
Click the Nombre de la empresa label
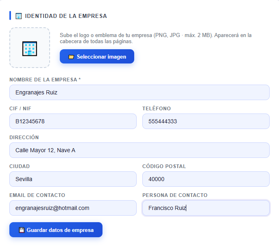[x=45, y=80]
